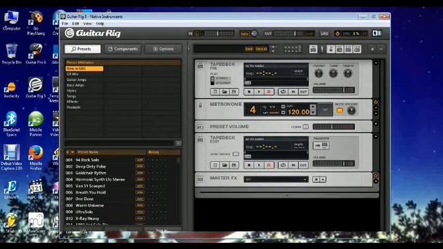Tap tempo with the TAP button
This screenshot has width=443, height=249.
point(325,110)
